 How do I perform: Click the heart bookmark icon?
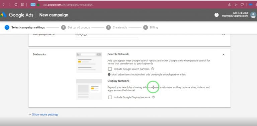pos(242,5)
